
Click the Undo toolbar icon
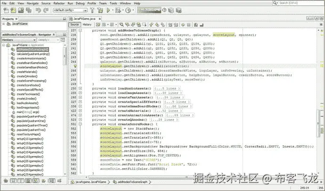click(x=38, y=10)
